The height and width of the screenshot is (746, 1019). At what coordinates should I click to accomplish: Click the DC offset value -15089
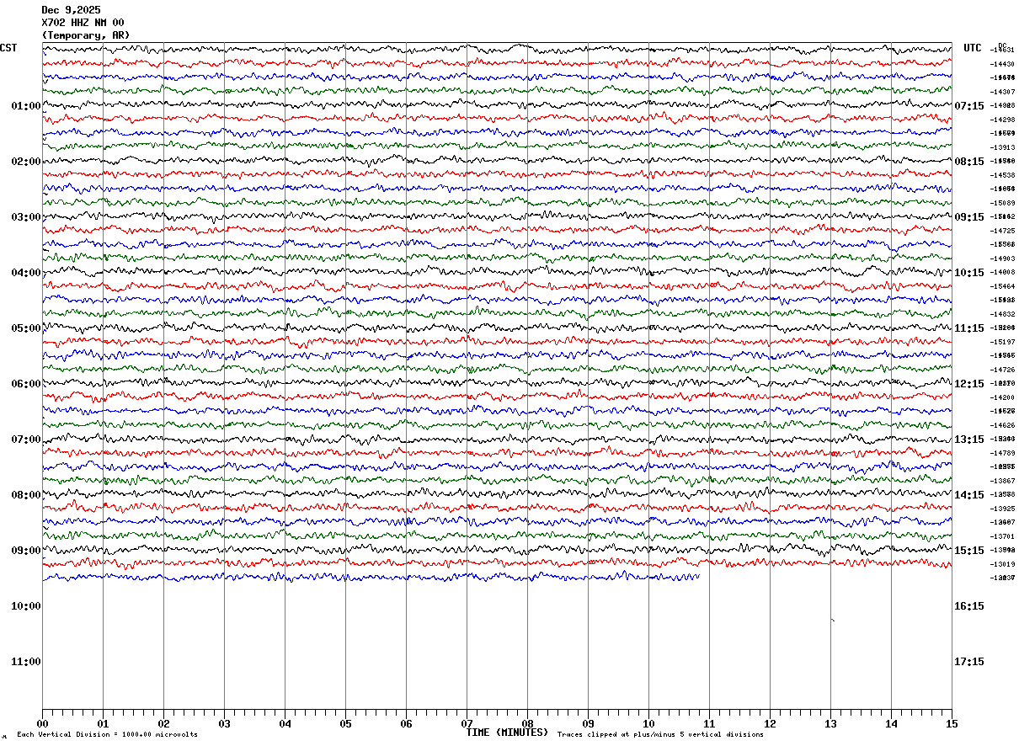pyautogui.click(x=1002, y=203)
